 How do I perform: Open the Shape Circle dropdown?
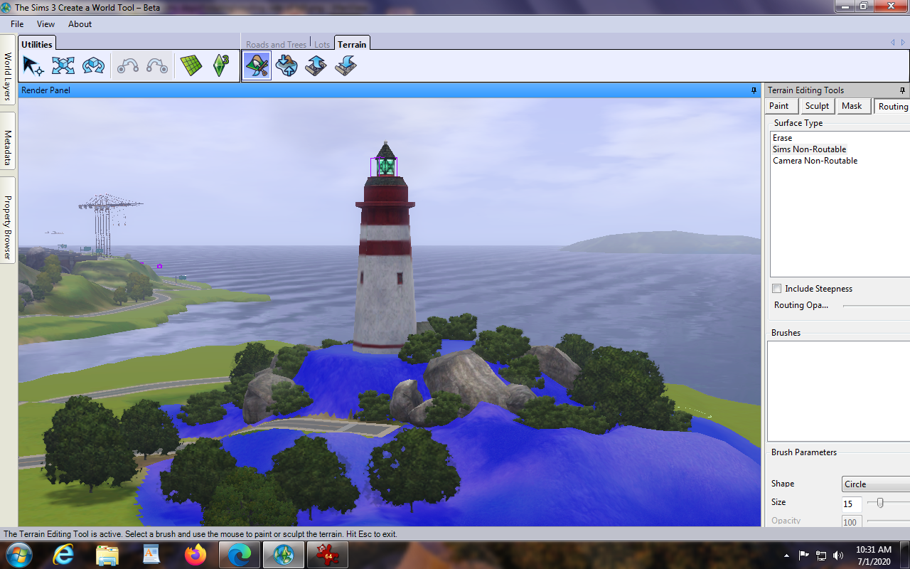[876, 484]
